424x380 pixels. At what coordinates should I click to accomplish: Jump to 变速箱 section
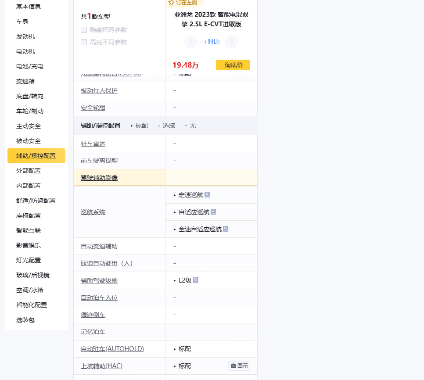[25, 81]
